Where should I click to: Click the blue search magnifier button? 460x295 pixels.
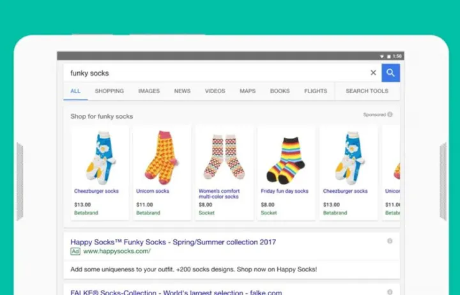click(390, 73)
